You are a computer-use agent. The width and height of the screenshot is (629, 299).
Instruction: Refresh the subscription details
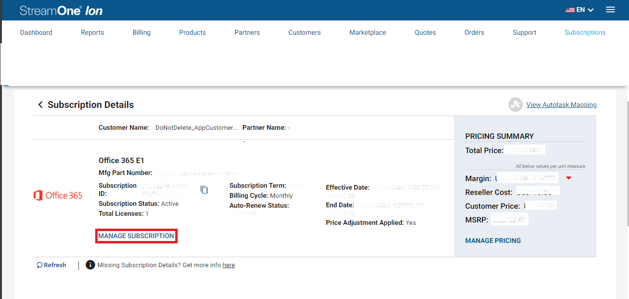tap(51, 265)
